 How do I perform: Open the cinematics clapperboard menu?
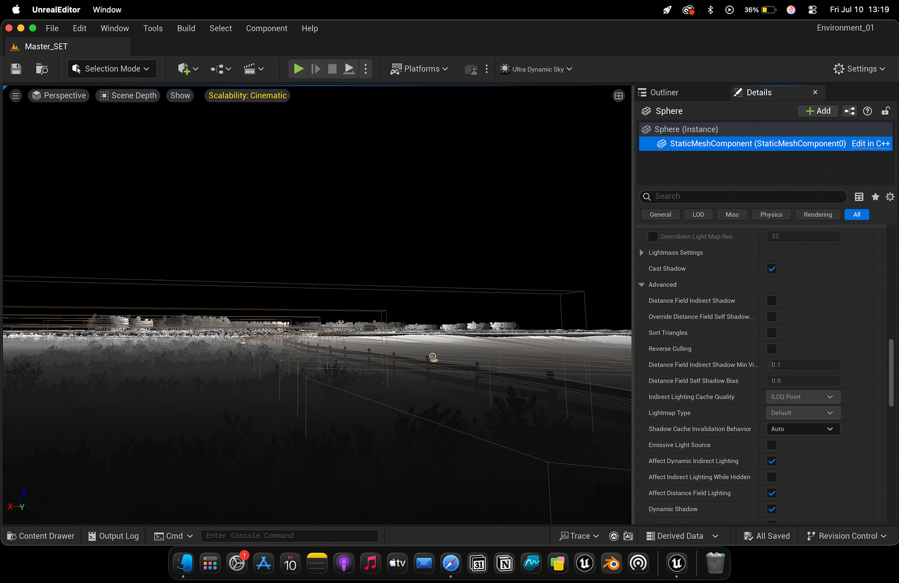253,69
